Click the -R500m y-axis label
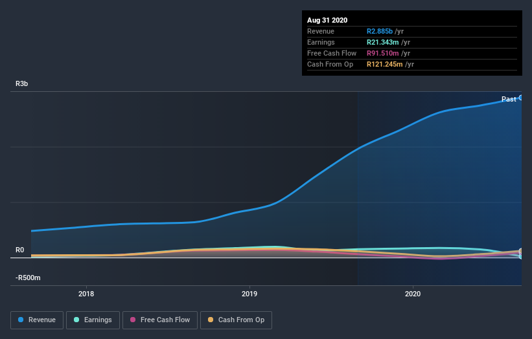Screen dimensions: 532x339 pos(28,278)
